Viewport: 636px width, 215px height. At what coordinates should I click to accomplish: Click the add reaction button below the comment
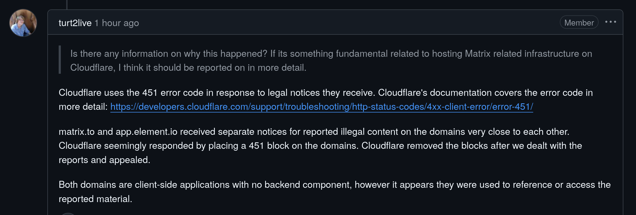pos(68,214)
